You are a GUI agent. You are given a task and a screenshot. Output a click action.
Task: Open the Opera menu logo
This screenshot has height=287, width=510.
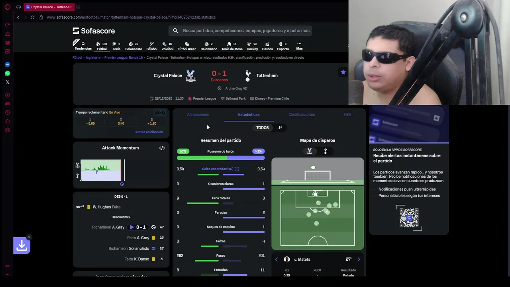[x=7, y=7]
